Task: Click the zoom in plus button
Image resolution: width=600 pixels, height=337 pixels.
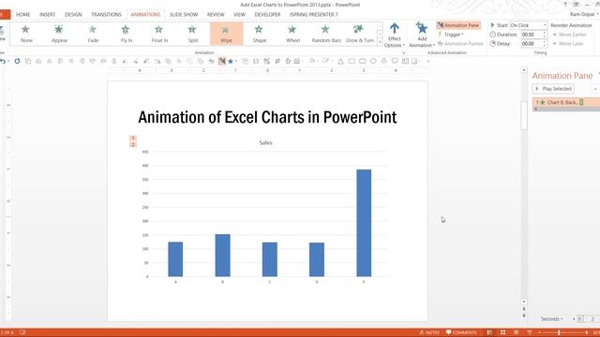Action: point(586,333)
